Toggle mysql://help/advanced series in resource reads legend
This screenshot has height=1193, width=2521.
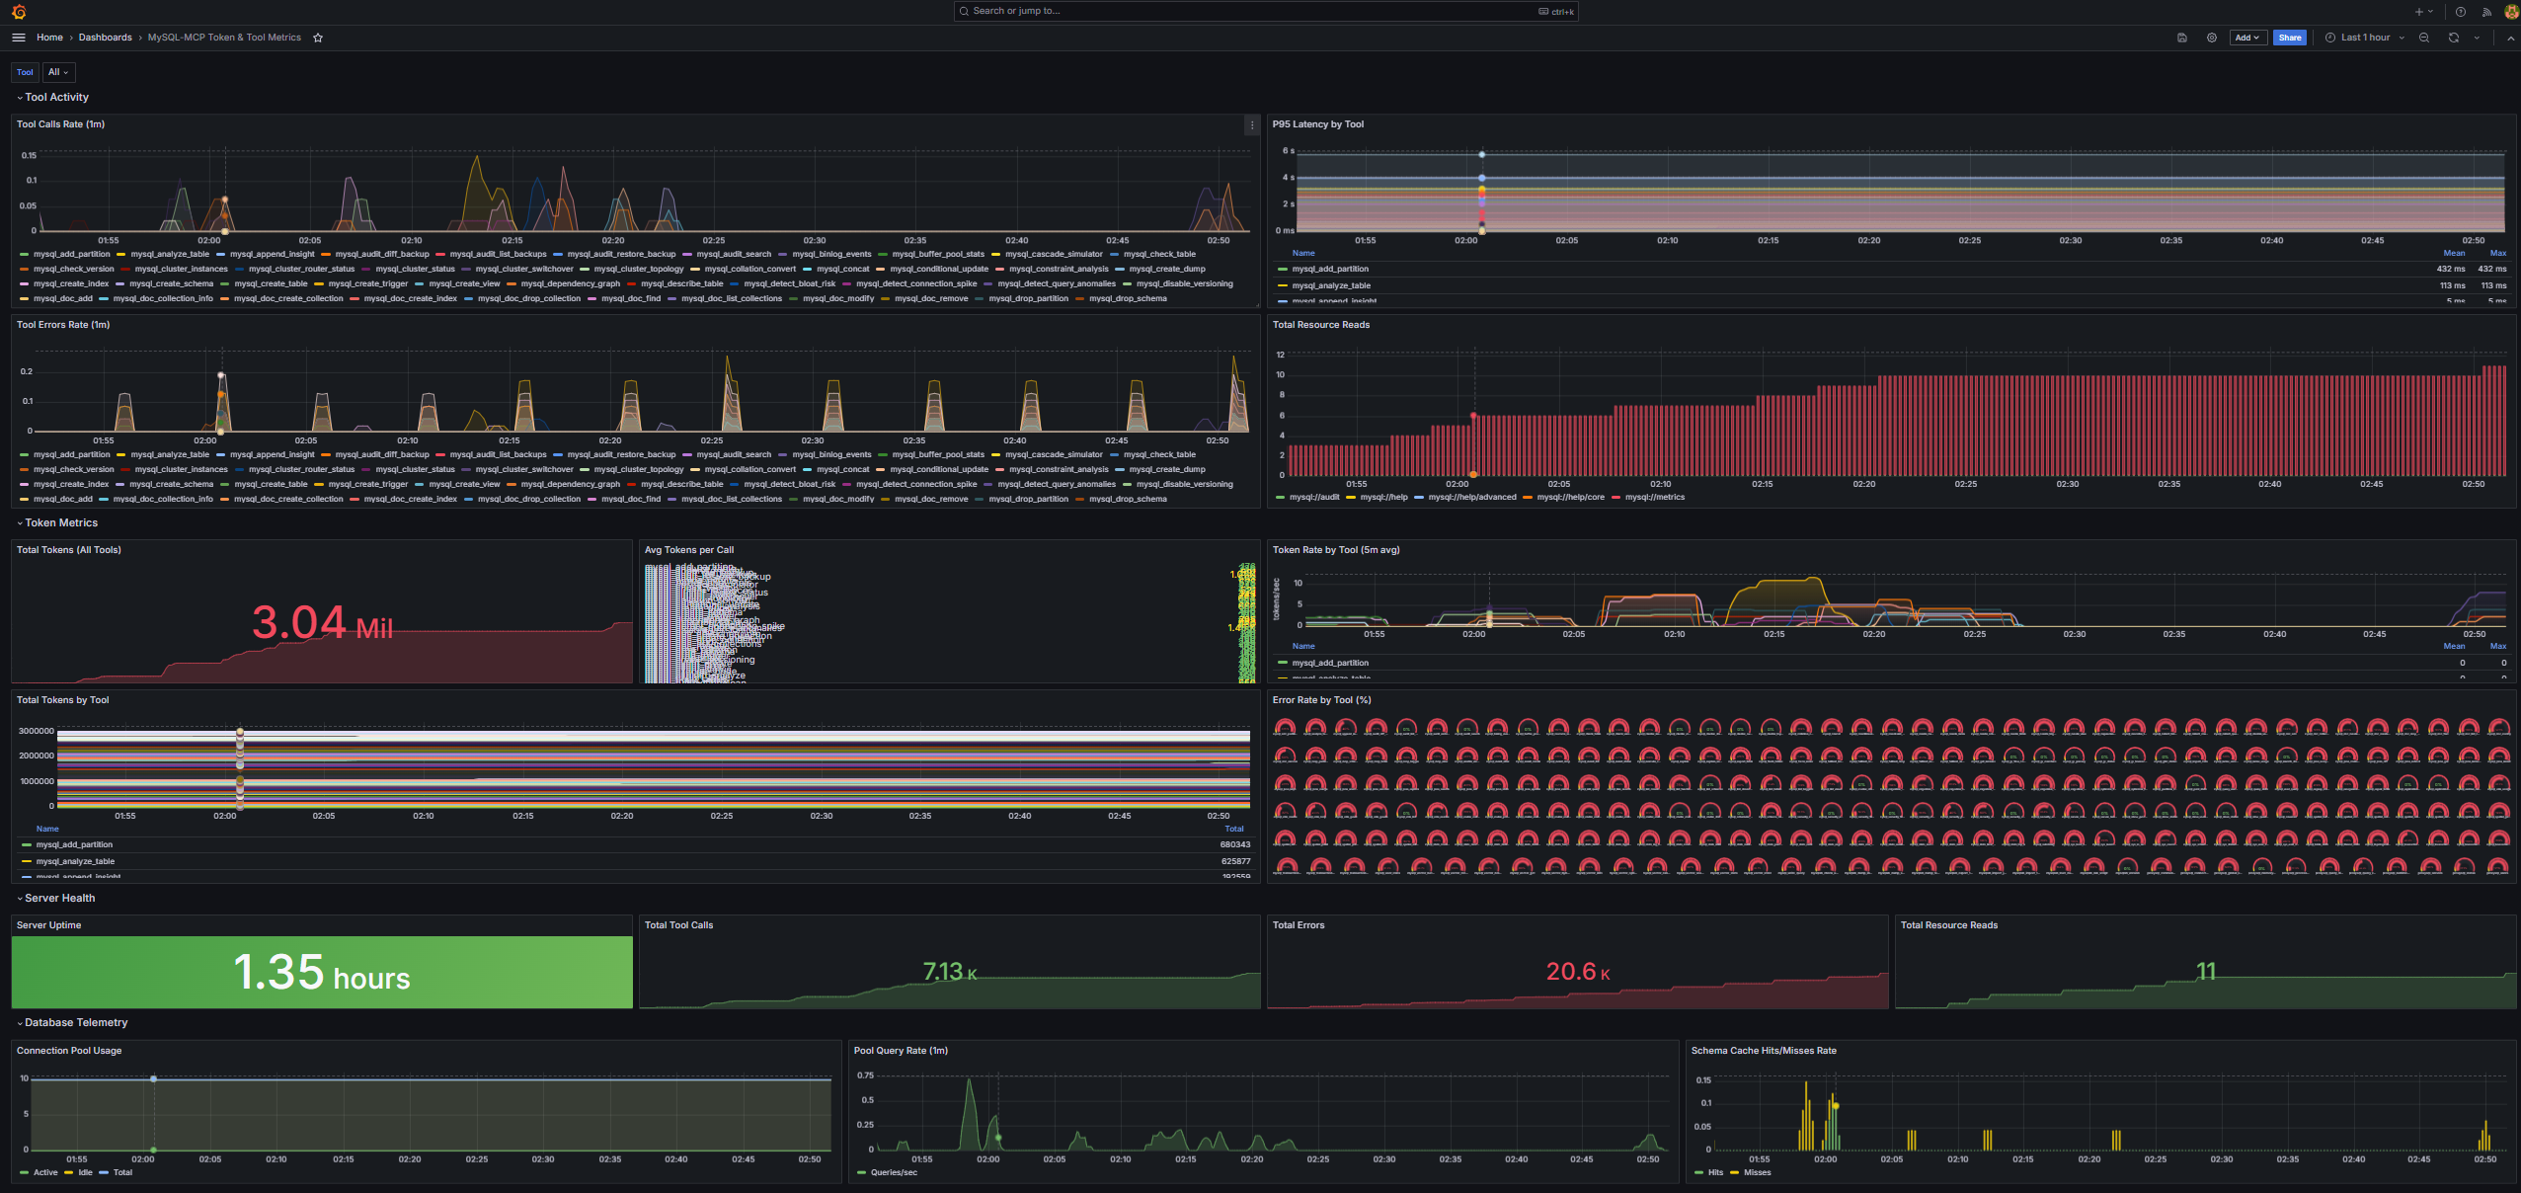(1472, 497)
